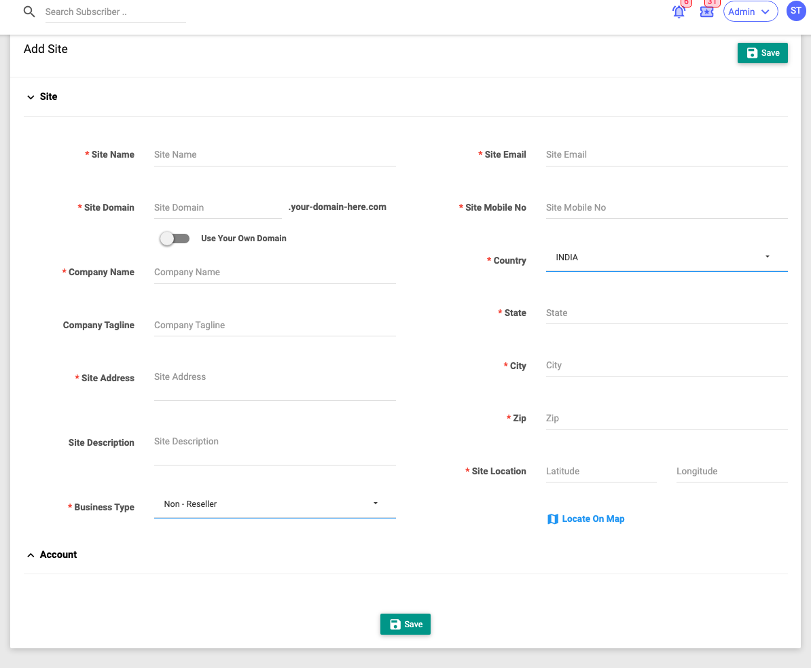The height and width of the screenshot is (668, 811).
Task: Open the notifications bell icon
Action: pos(679,12)
